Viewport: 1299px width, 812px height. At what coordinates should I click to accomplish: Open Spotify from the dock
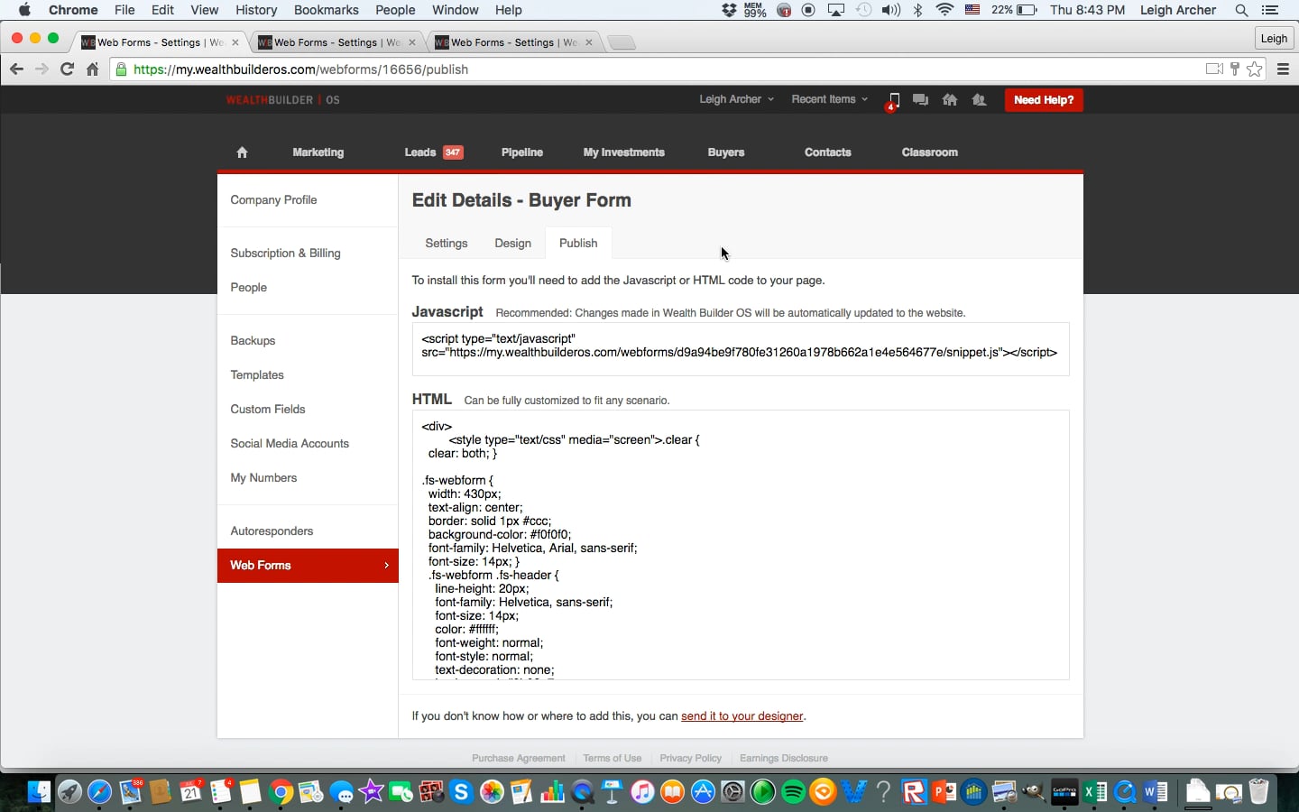(x=793, y=792)
